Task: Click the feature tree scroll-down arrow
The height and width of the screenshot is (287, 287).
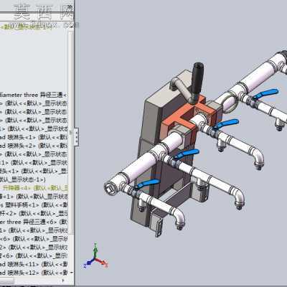Action: 71,273
